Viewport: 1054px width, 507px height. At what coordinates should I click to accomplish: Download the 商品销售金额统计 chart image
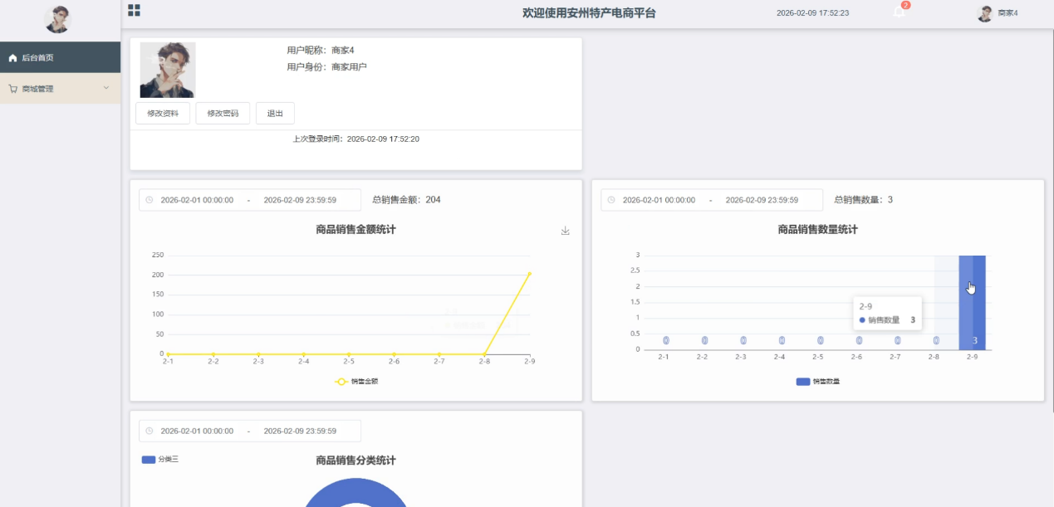click(566, 231)
